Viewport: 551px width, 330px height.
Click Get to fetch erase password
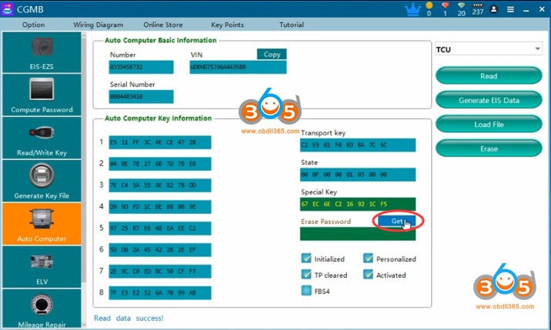(x=397, y=221)
